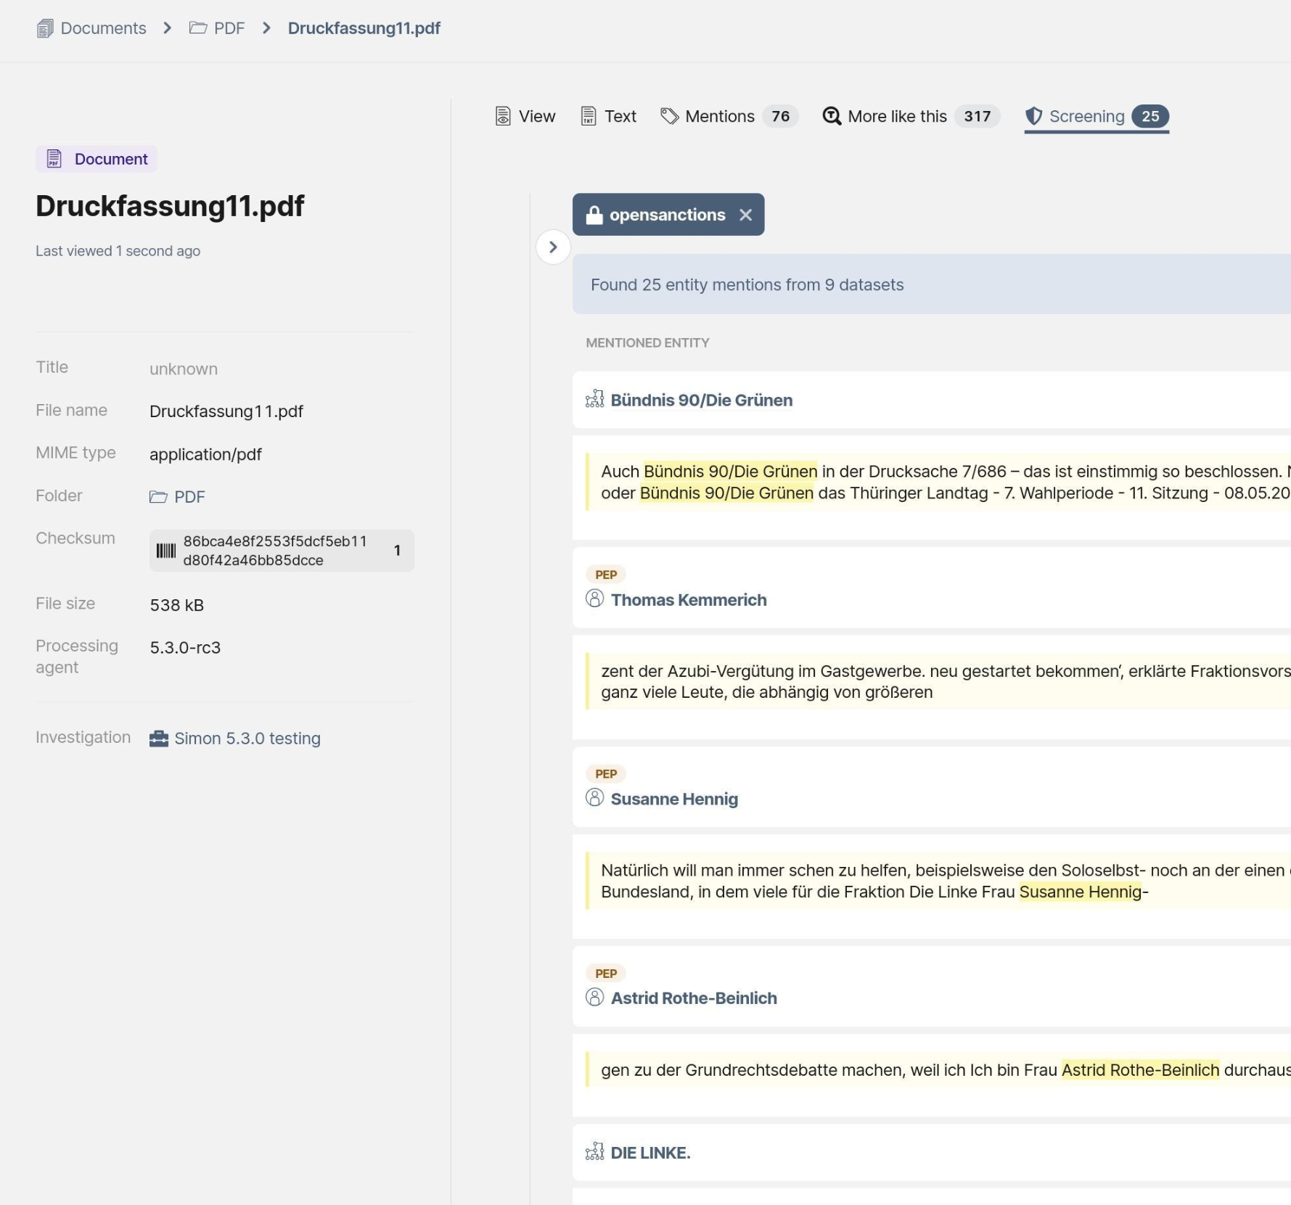Click the Document badge PDF icon
The image size is (1291, 1205).
[x=54, y=159]
